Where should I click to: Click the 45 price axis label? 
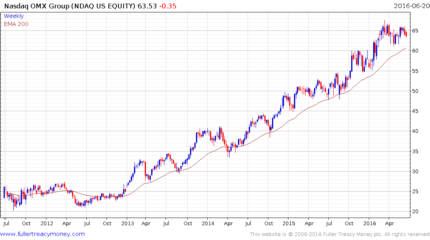point(415,111)
